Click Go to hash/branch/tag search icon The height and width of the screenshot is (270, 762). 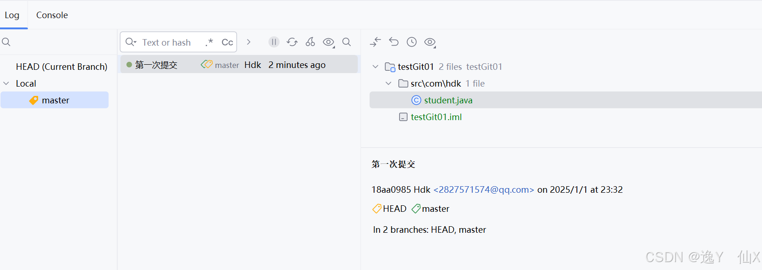[347, 42]
